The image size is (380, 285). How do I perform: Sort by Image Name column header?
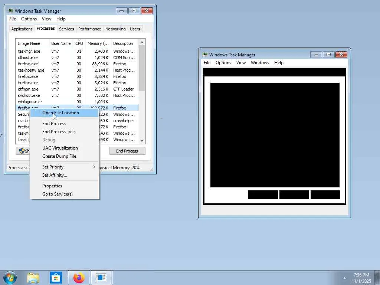(32, 43)
